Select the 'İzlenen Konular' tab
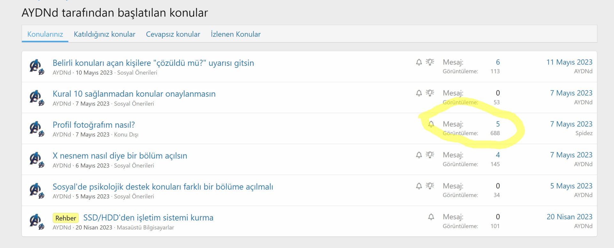The height and width of the screenshot is (248, 614). pyautogui.click(x=236, y=34)
